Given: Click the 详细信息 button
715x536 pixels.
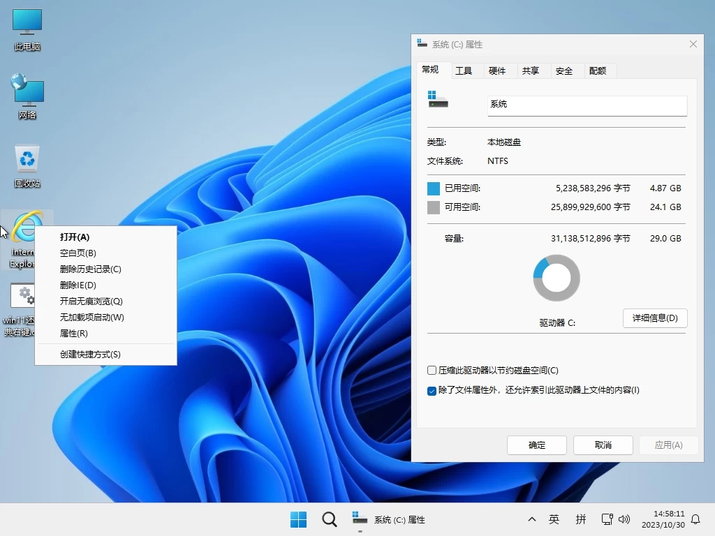Looking at the screenshot, I should pyautogui.click(x=654, y=318).
